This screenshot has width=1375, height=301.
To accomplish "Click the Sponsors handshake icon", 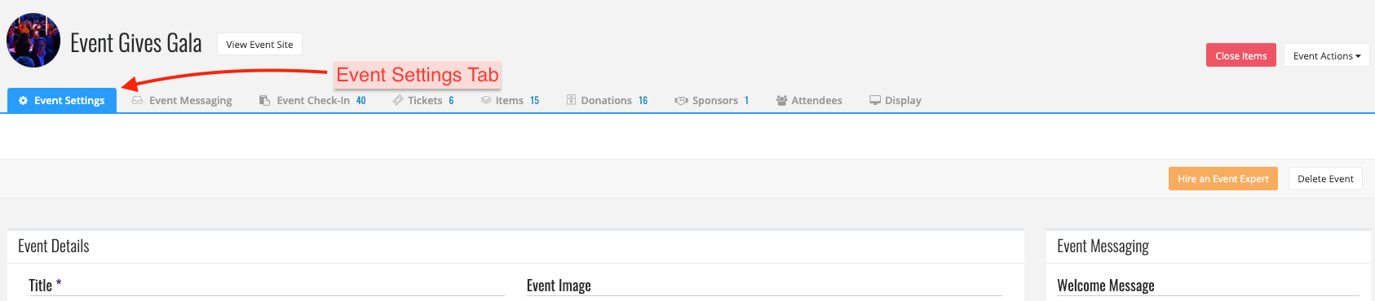I will tap(682, 101).
